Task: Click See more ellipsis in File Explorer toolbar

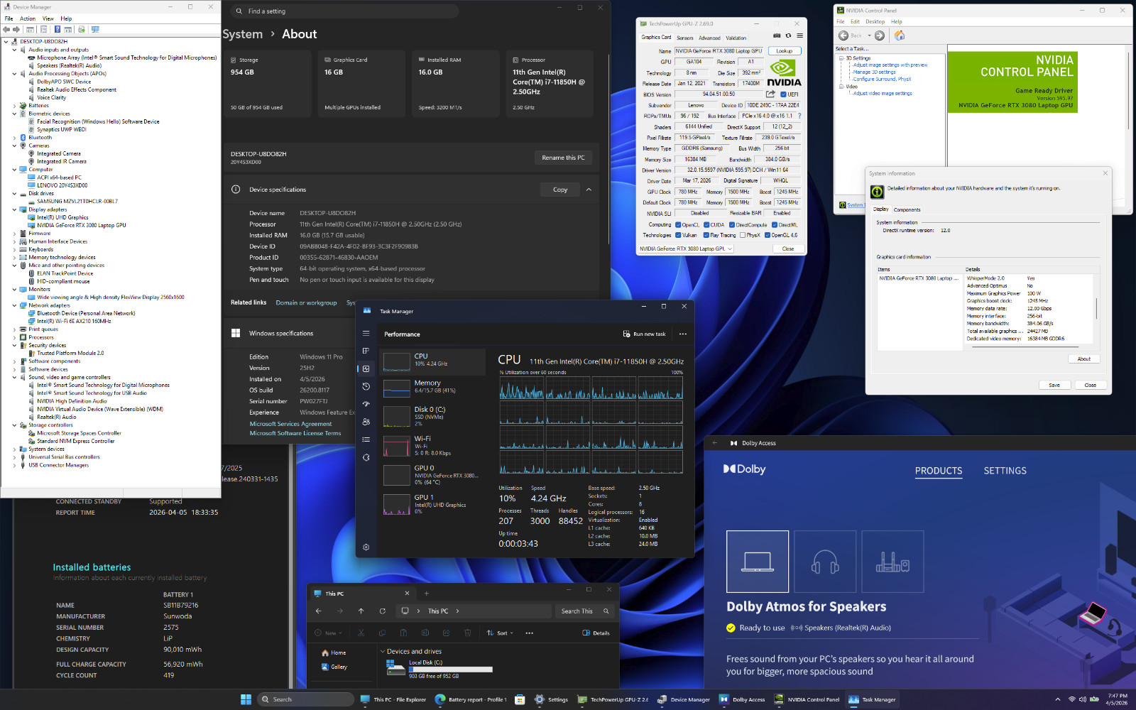Action: click(x=530, y=633)
